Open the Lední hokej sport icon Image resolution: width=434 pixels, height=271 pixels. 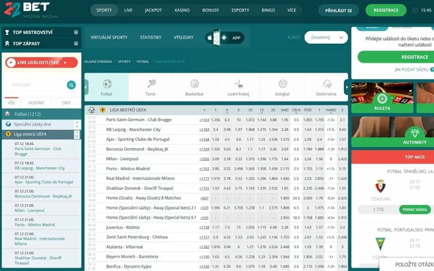pos(239,83)
